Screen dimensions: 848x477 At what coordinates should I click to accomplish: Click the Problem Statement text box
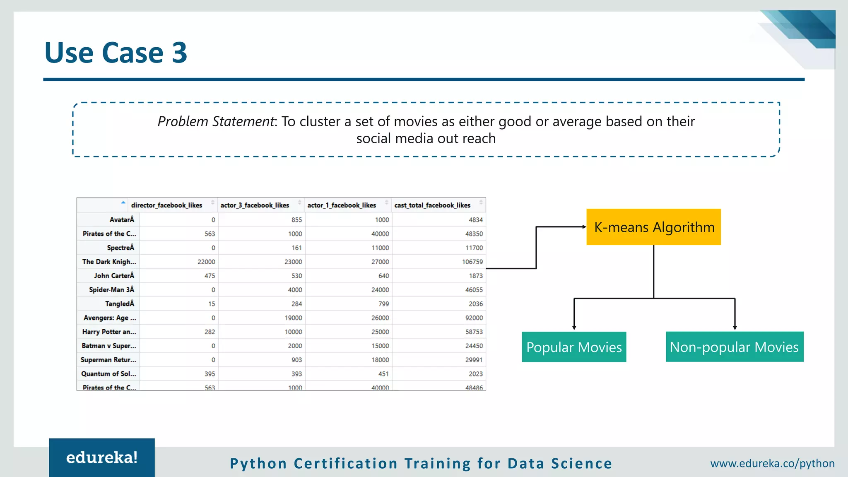pos(426,130)
